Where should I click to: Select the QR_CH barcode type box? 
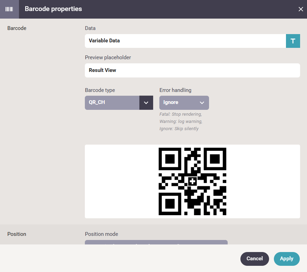point(112,103)
